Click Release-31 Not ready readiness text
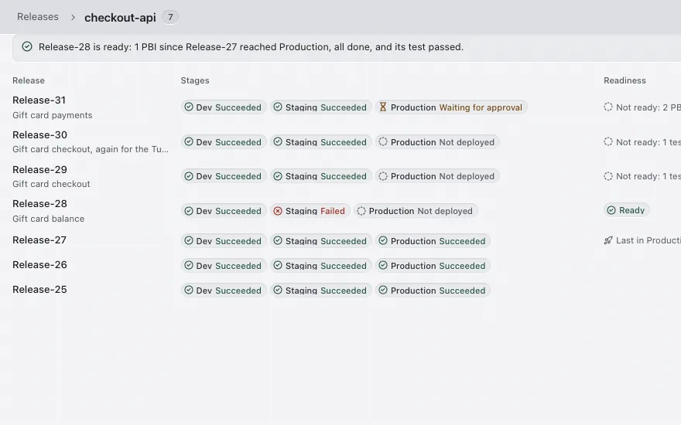The image size is (681, 425). 648,107
